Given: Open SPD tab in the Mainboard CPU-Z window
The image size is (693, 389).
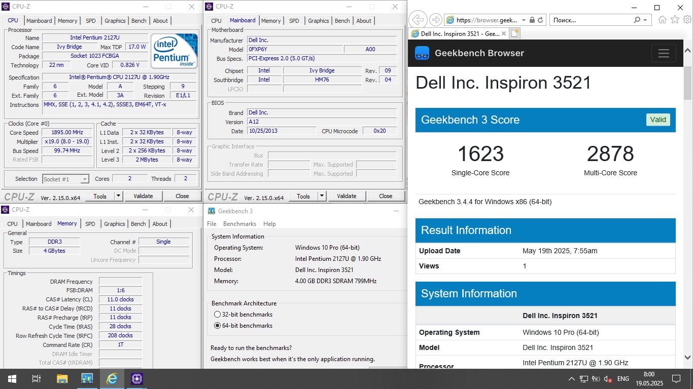Looking at the screenshot, I should [294, 21].
